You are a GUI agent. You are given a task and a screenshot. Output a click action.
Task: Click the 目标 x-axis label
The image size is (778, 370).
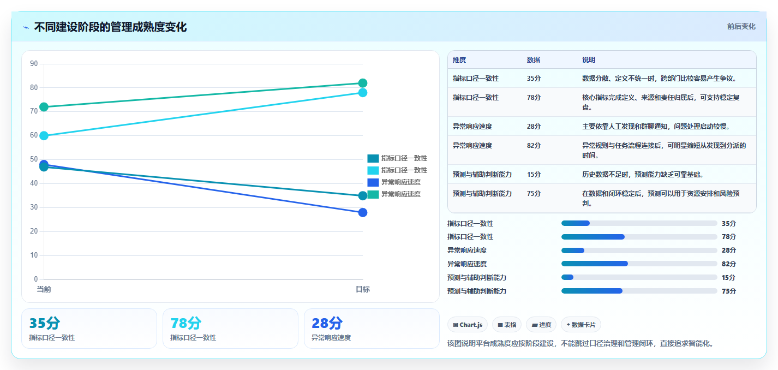tap(363, 289)
